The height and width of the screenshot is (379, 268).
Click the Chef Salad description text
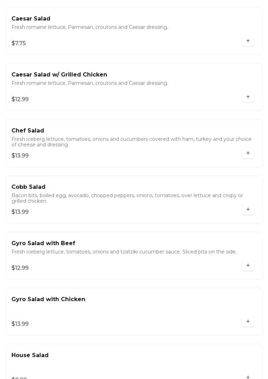(x=131, y=142)
